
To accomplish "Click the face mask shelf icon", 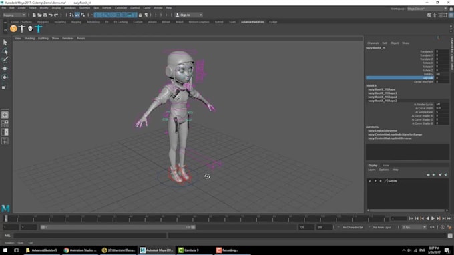I will pos(30,29).
